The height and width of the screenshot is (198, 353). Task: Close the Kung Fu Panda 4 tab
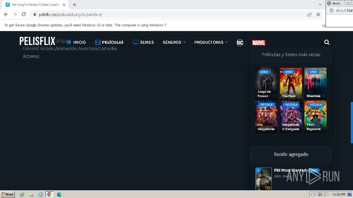point(64,5)
